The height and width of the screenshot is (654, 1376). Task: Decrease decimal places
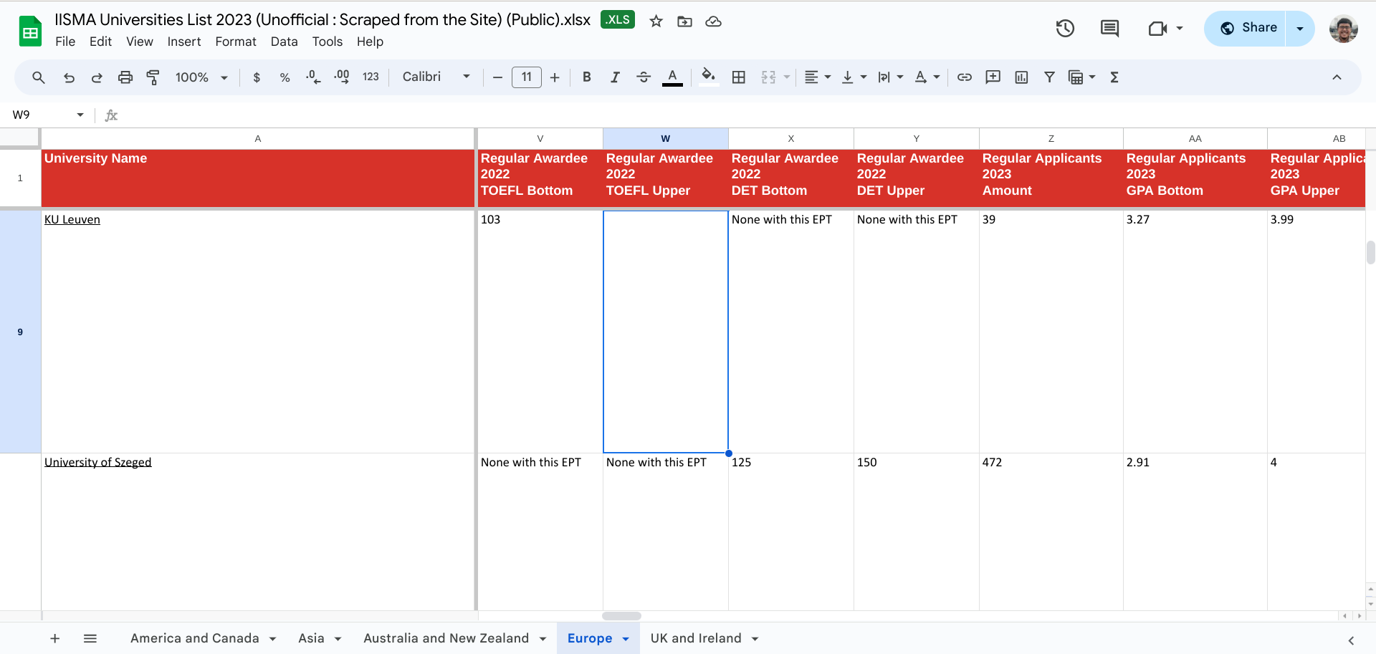pos(313,77)
